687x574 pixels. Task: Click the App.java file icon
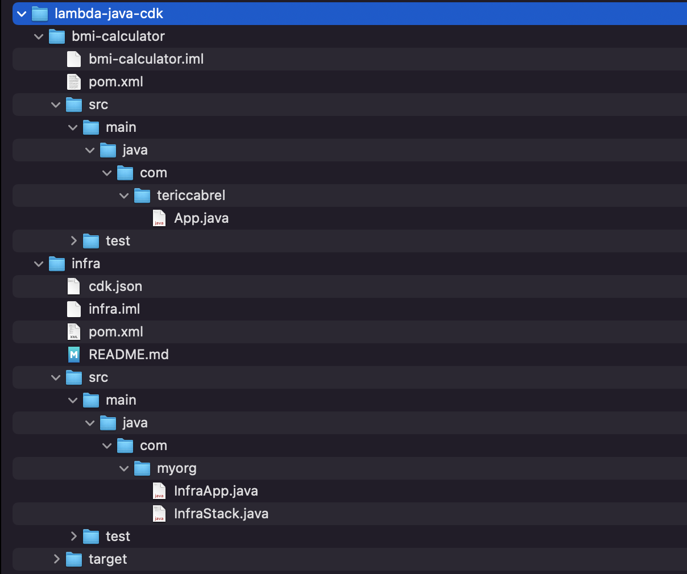pyautogui.click(x=159, y=218)
